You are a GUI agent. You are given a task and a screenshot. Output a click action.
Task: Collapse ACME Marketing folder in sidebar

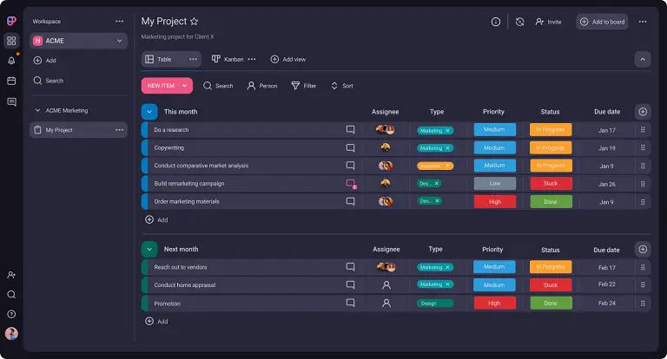pyautogui.click(x=36, y=111)
